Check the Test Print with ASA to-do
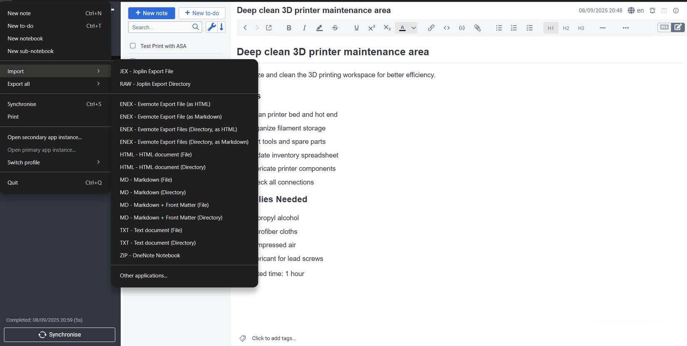687x346 pixels. click(x=133, y=46)
